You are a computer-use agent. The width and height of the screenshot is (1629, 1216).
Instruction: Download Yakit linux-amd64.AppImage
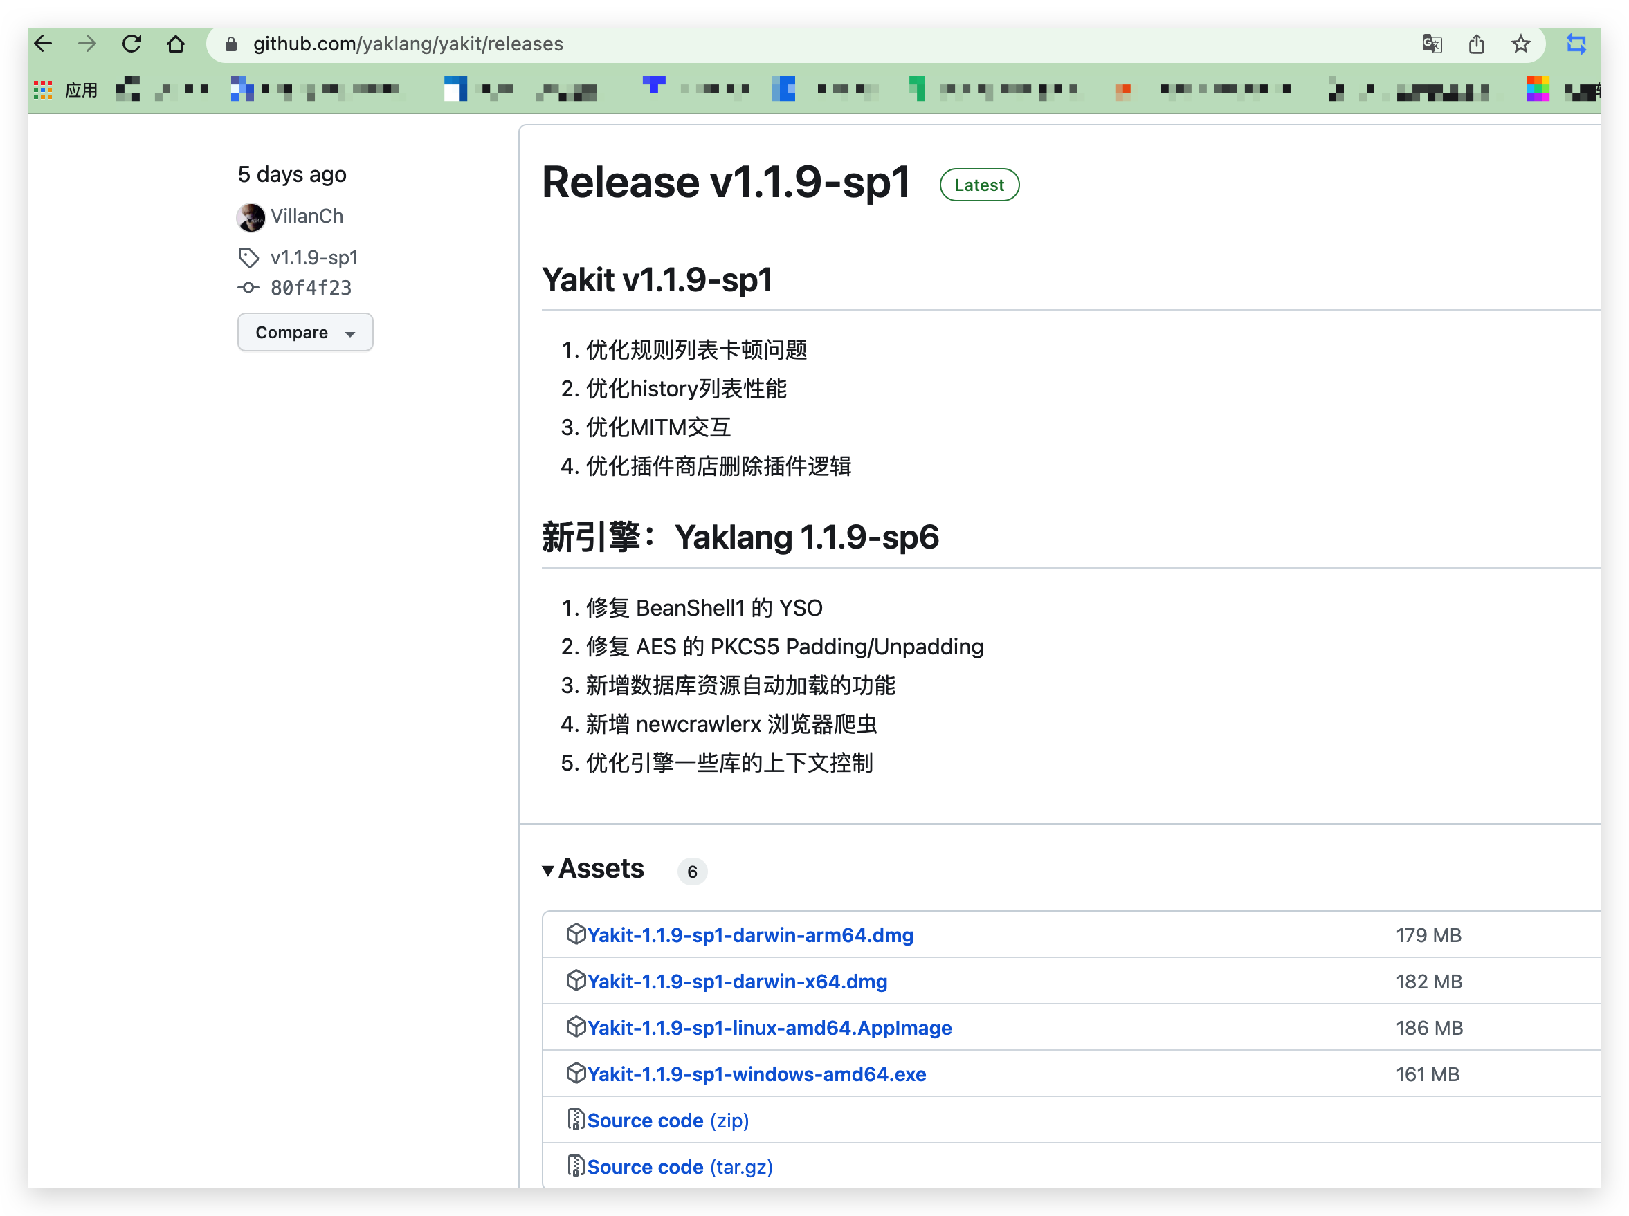click(x=769, y=1028)
